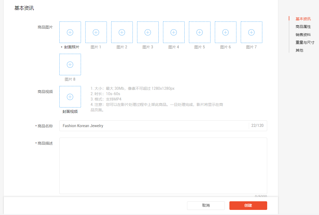Add an image in the 图片 2 slot
Viewport: 319px width, 215px height.
point(122,32)
